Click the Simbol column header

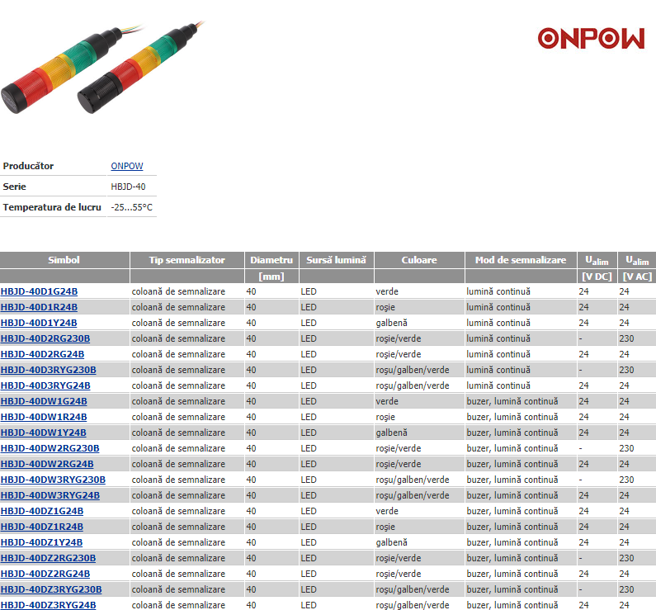point(64,260)
